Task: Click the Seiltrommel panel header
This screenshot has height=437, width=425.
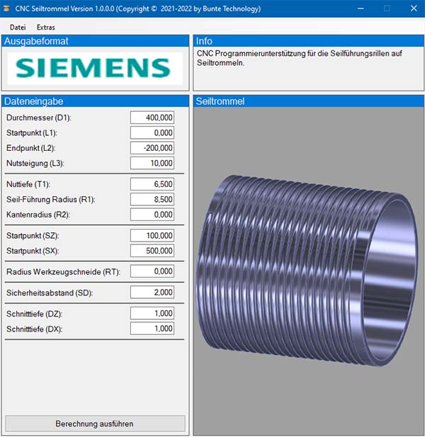Action: [309, 101]
